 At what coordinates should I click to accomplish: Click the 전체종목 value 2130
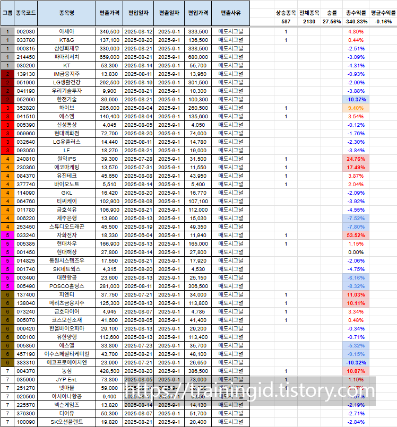[309, 22]
